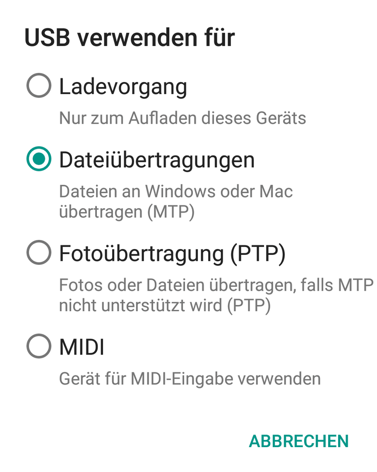Click the Ladevorgang option label
Screen dimensions: 377x472
[x=123, y=87]
